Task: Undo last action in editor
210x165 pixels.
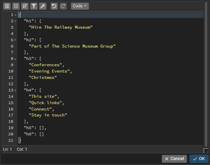Action: (x=54, y=6)
